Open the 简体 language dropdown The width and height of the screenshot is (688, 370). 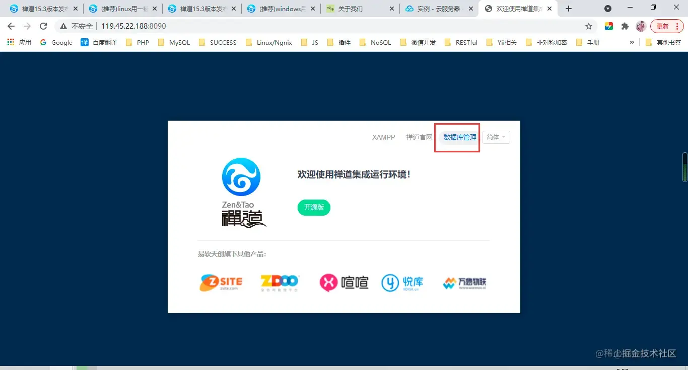point(496,137)
